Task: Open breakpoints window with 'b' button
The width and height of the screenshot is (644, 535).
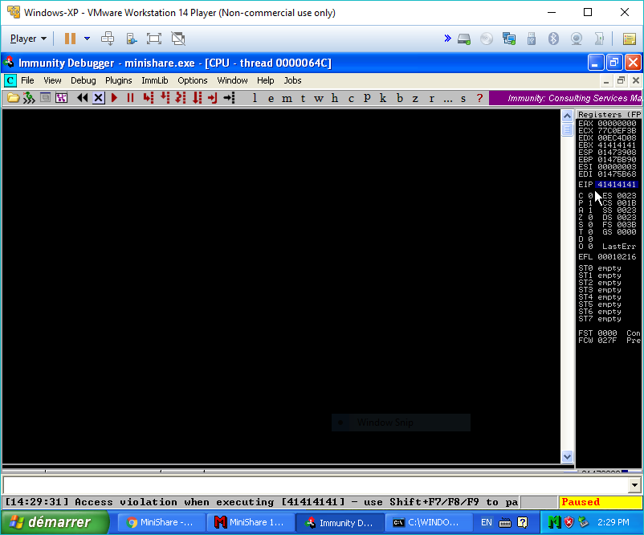Action: coord(399,98)
